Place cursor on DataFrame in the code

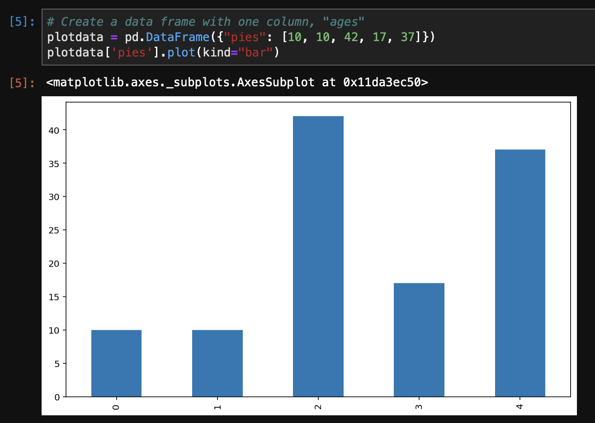(178, 37)
